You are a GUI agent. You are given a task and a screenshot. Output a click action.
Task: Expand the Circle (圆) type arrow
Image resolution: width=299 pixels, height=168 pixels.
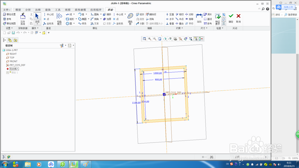[x=74, y=24]
